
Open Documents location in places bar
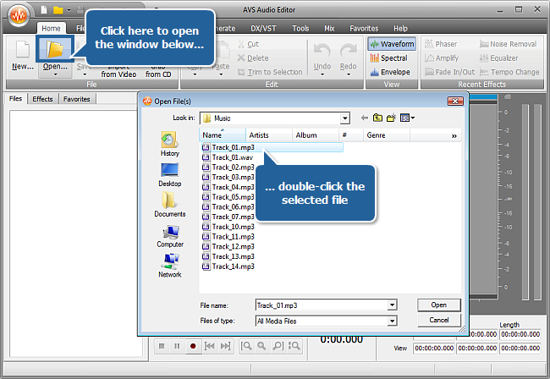tap(170, 205)
